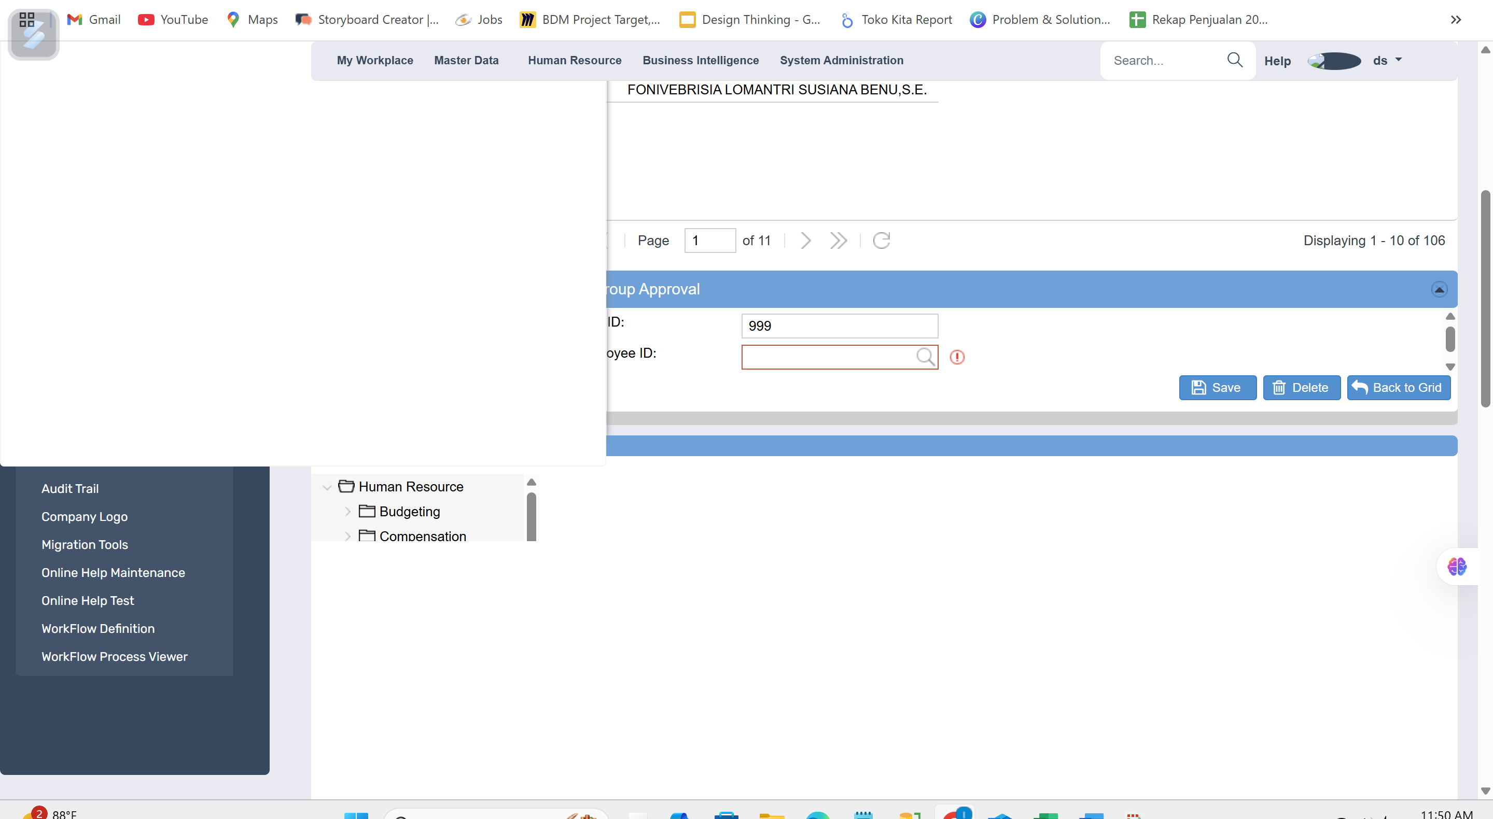
Task: Open WorkFlow Process Viewer in sidebar
Action: (114, 656)
